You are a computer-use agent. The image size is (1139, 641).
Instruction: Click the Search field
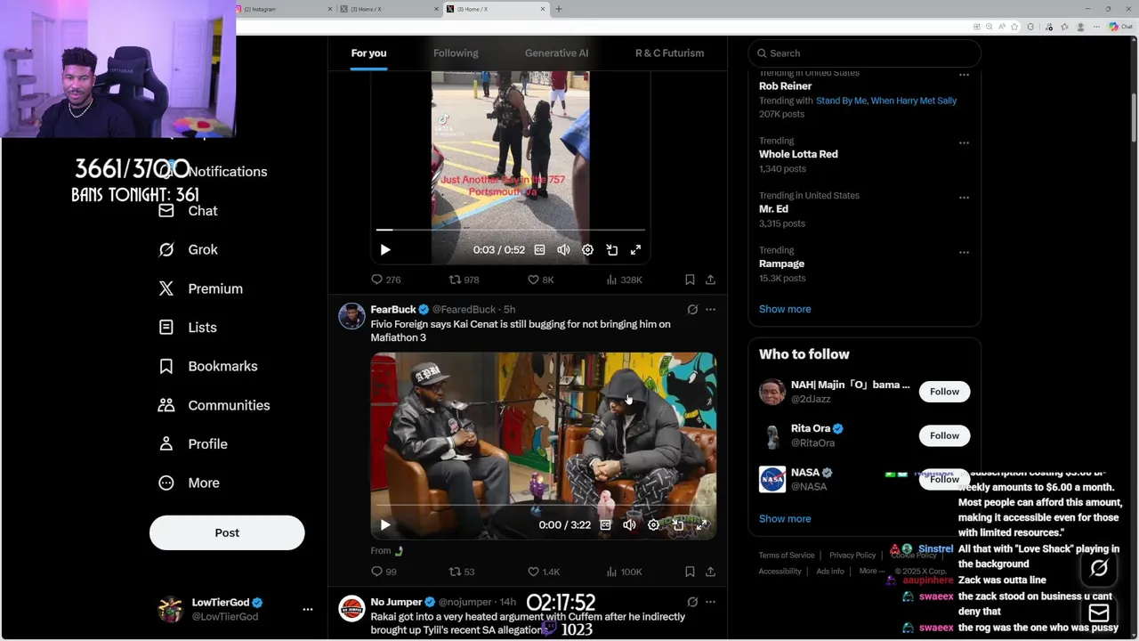tap(865, 53)
